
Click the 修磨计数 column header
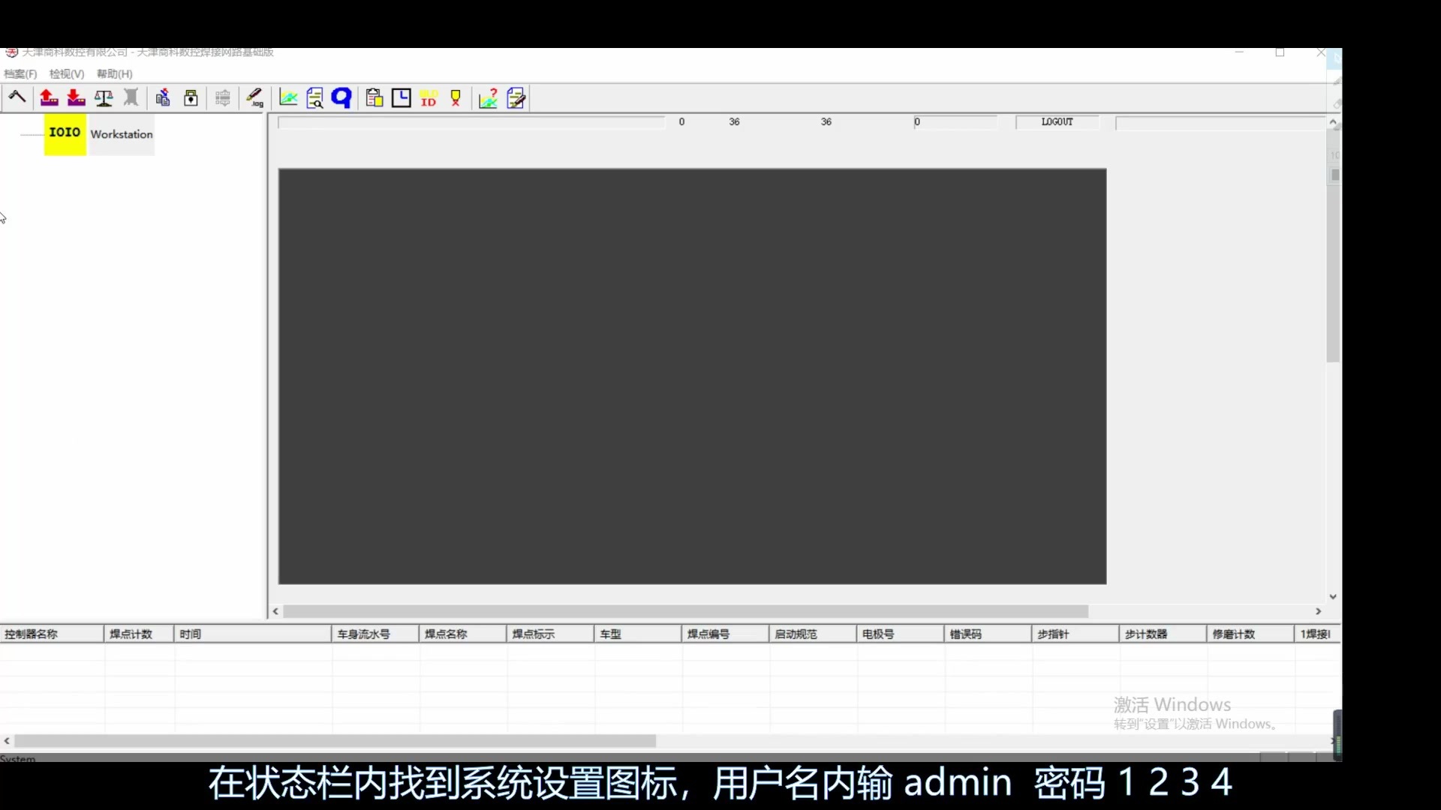point(1251,634)
